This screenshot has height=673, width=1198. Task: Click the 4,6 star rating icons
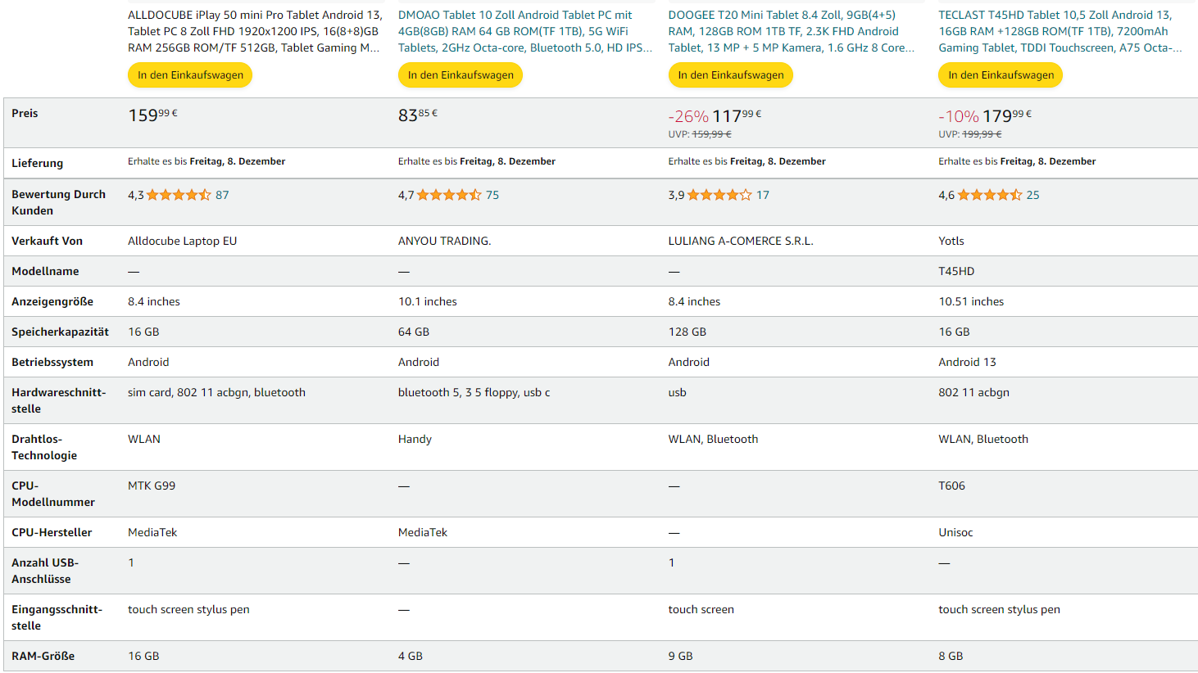point(989,195)
